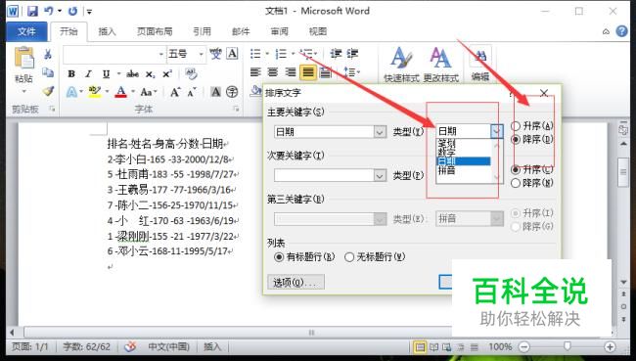The width and height of the screenshot is (636, 361).
Task: Open the 文件 File tab
Action: point(26,31)
